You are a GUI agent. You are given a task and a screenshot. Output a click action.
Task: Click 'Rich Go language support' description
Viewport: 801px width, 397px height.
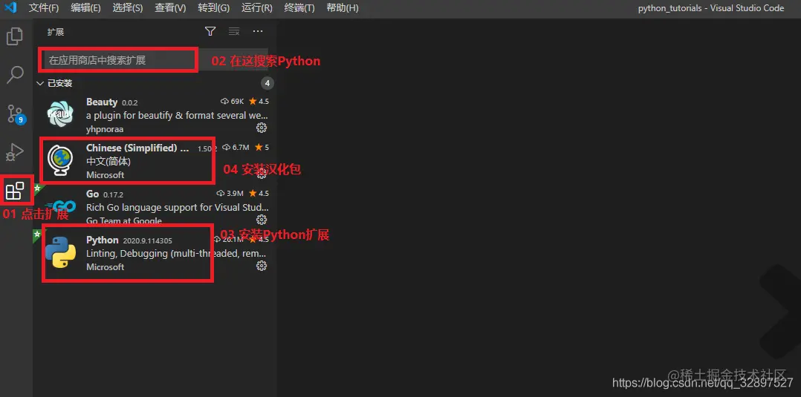click(178, 208)
